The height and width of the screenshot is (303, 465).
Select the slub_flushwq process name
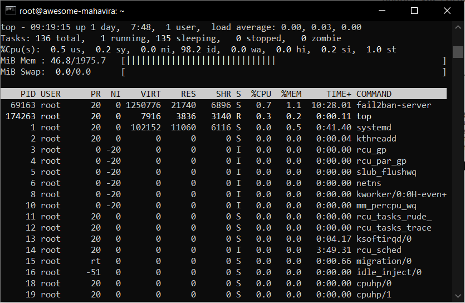click(x=386, y=172)
